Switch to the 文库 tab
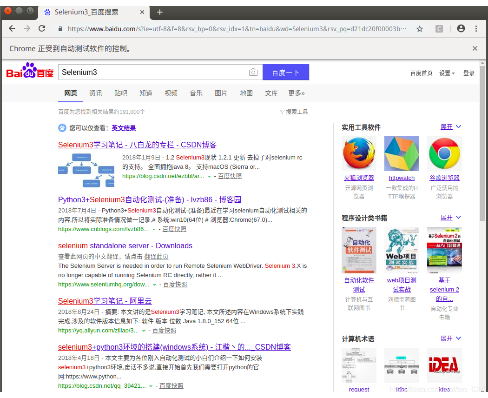 271,93
